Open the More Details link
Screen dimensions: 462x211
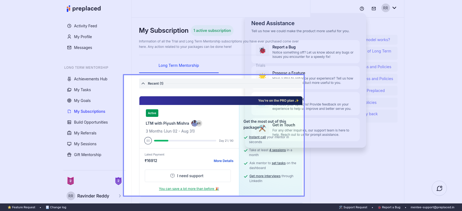point(223,161)
